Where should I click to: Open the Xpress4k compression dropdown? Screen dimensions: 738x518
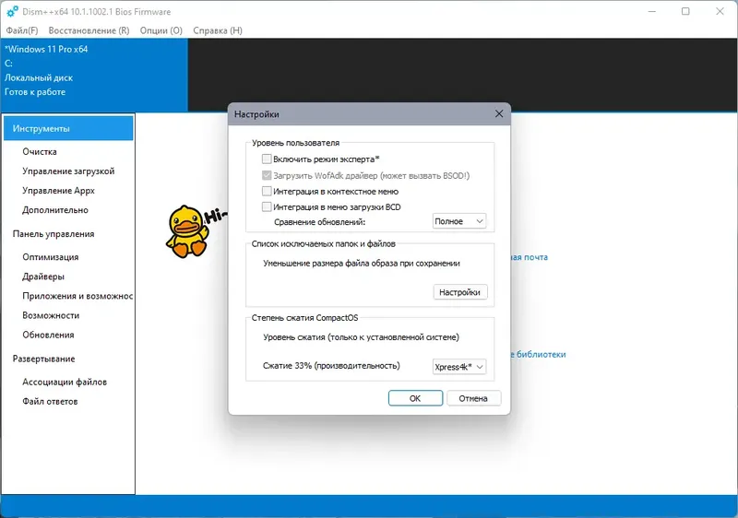pyautogui.click(x=458, y=367)
